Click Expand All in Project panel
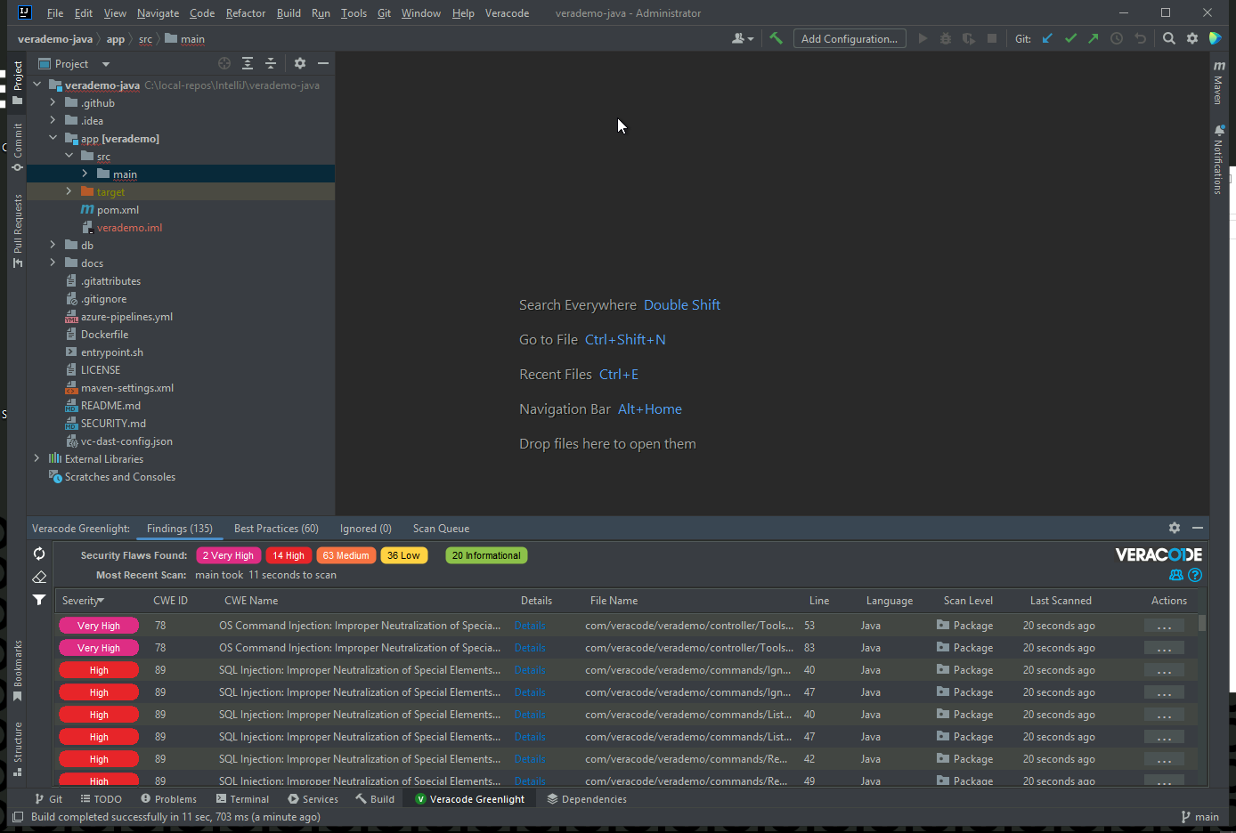 pyautogui.click(x=248, y=63)
